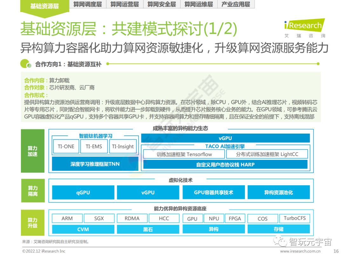Screen dimensions: 343x257
Task: Click the ©2022.12 iResearch Inc footer
Action: coord(44,251)
